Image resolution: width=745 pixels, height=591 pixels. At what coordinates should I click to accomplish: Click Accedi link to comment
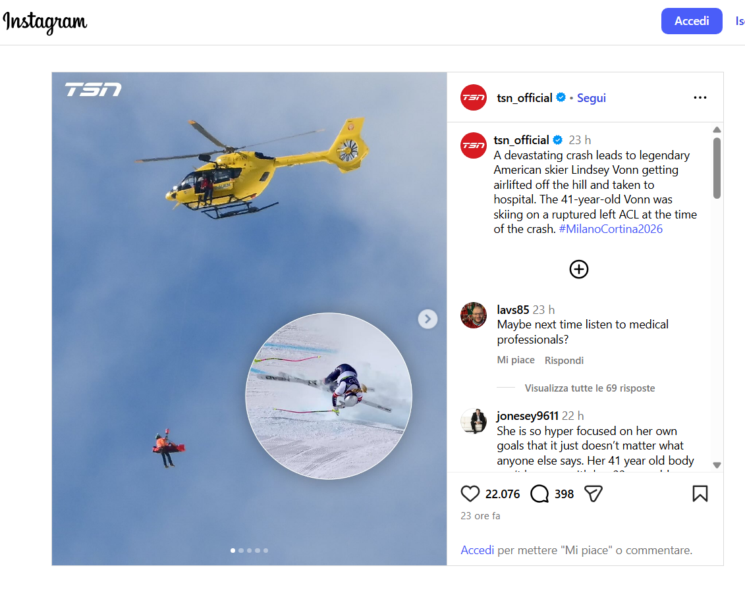pos(477,550)
